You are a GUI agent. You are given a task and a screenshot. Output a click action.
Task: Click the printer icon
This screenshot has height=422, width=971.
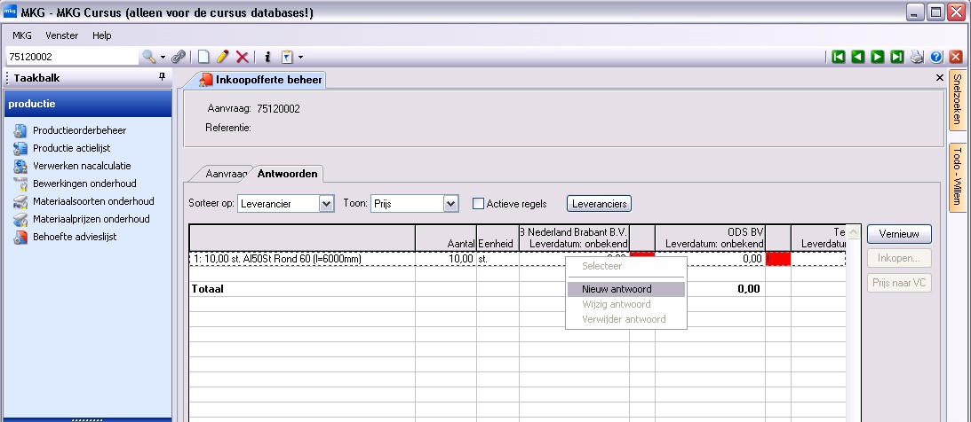pyautogui.click(x=917, y=57)
